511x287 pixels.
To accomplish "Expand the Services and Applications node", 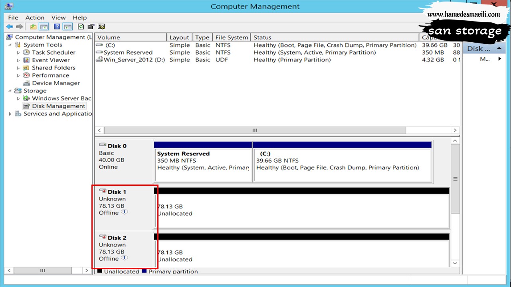I will 10,114.
